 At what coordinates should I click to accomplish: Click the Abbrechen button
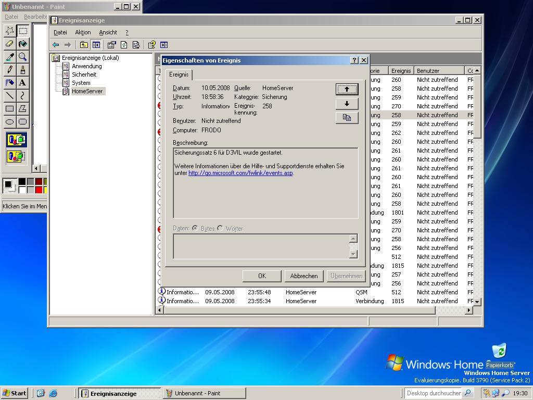(x=304, y=276)
